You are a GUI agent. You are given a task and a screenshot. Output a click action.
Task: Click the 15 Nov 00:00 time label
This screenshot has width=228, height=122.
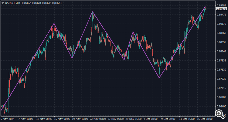(x=63, y=119)
